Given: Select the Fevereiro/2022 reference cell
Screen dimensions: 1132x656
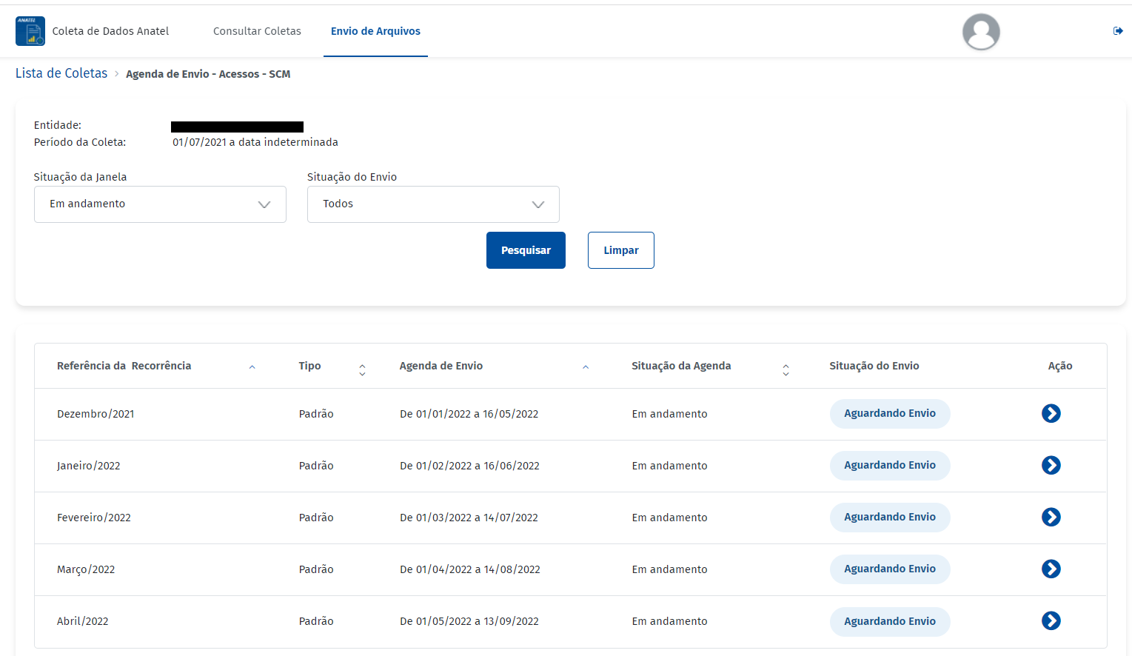Looking at the screenshot, I should (94, 518).
